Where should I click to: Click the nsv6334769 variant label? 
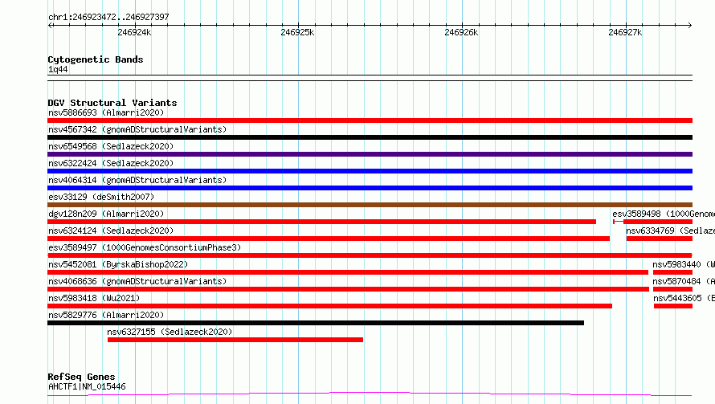tap(670, 231)
